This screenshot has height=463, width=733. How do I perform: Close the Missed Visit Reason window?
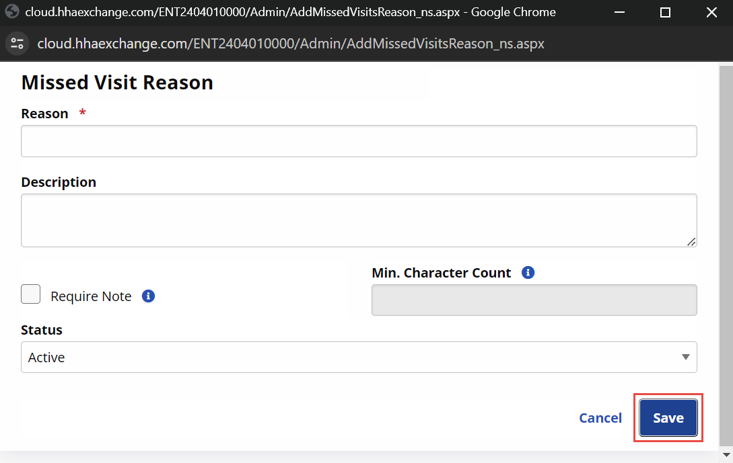pyautogui.click(x=711, y=12)
